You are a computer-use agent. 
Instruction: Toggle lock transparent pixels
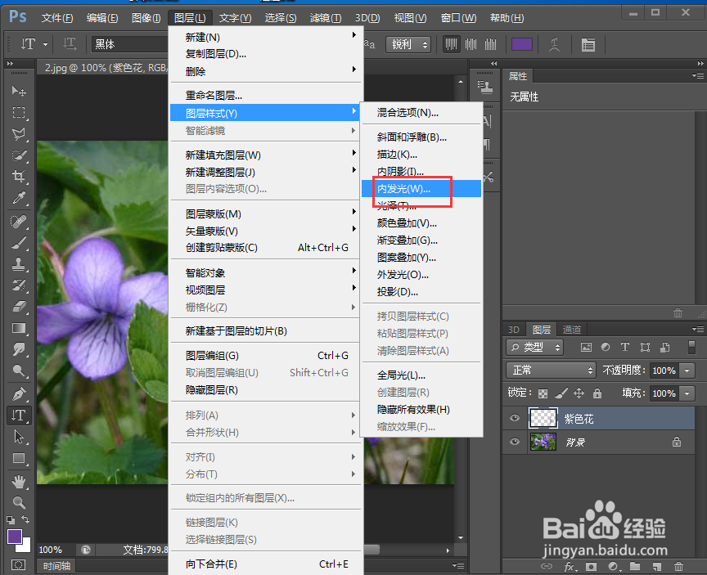coord(543,393)
